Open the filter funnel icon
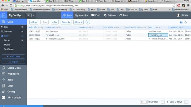This screenshot has width=191, height=107. coord(88,22)
